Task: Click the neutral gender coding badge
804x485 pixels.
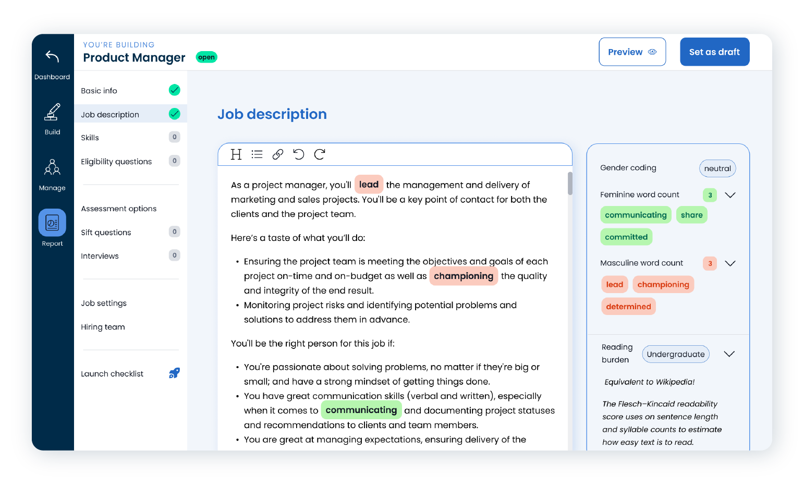Action: (x=717, y=168)
